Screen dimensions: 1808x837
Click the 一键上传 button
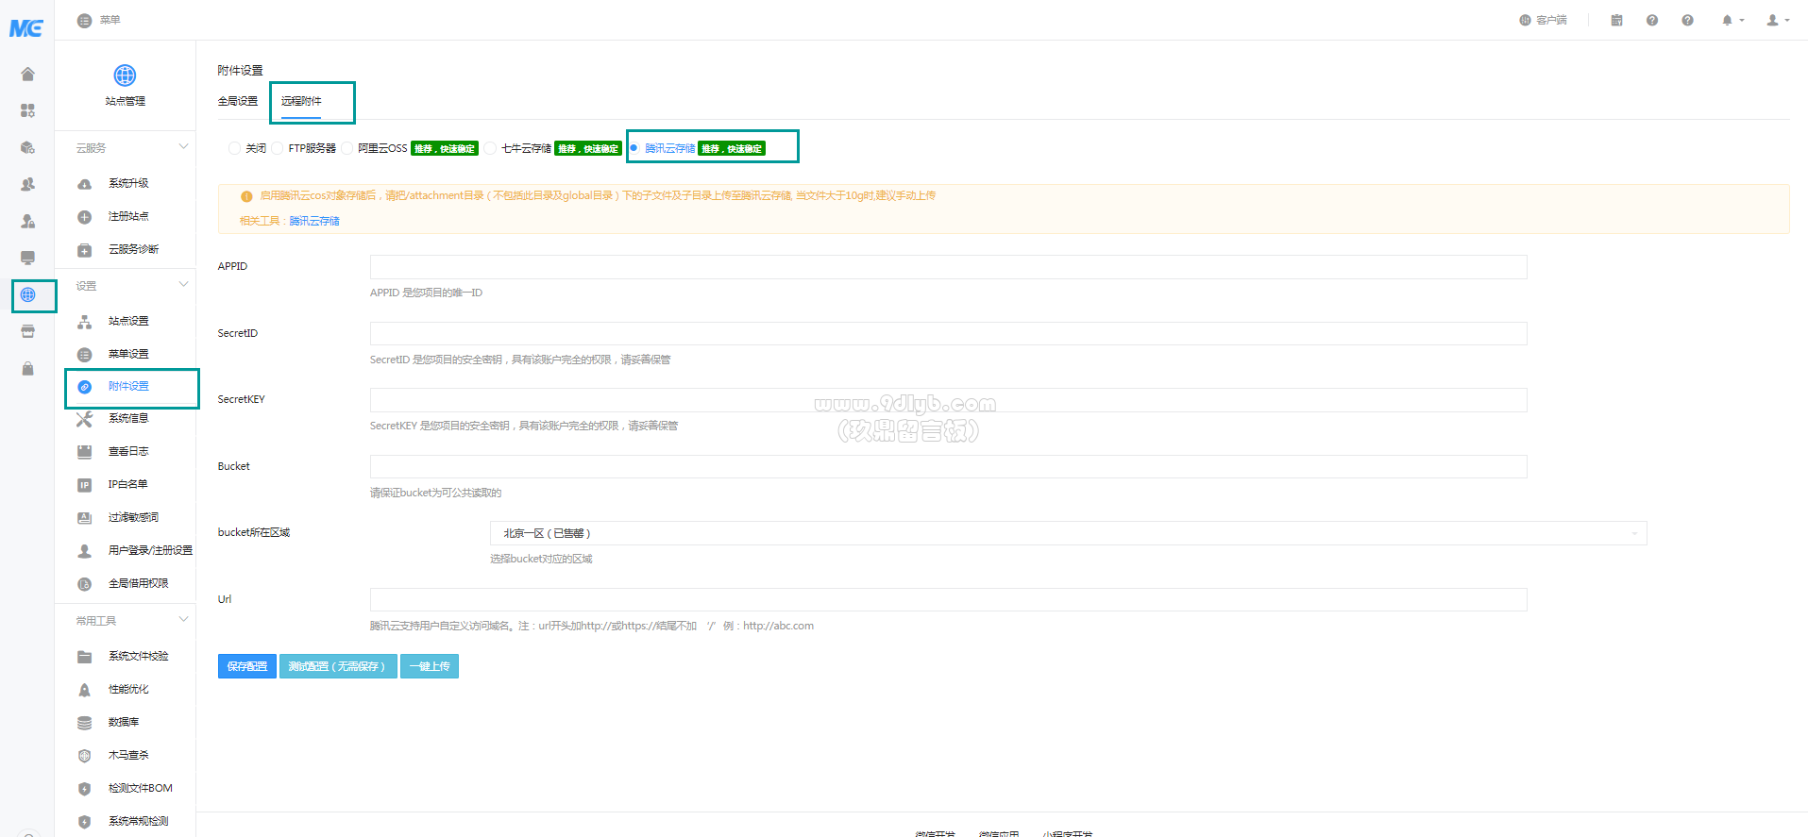[x=430, y=666]
